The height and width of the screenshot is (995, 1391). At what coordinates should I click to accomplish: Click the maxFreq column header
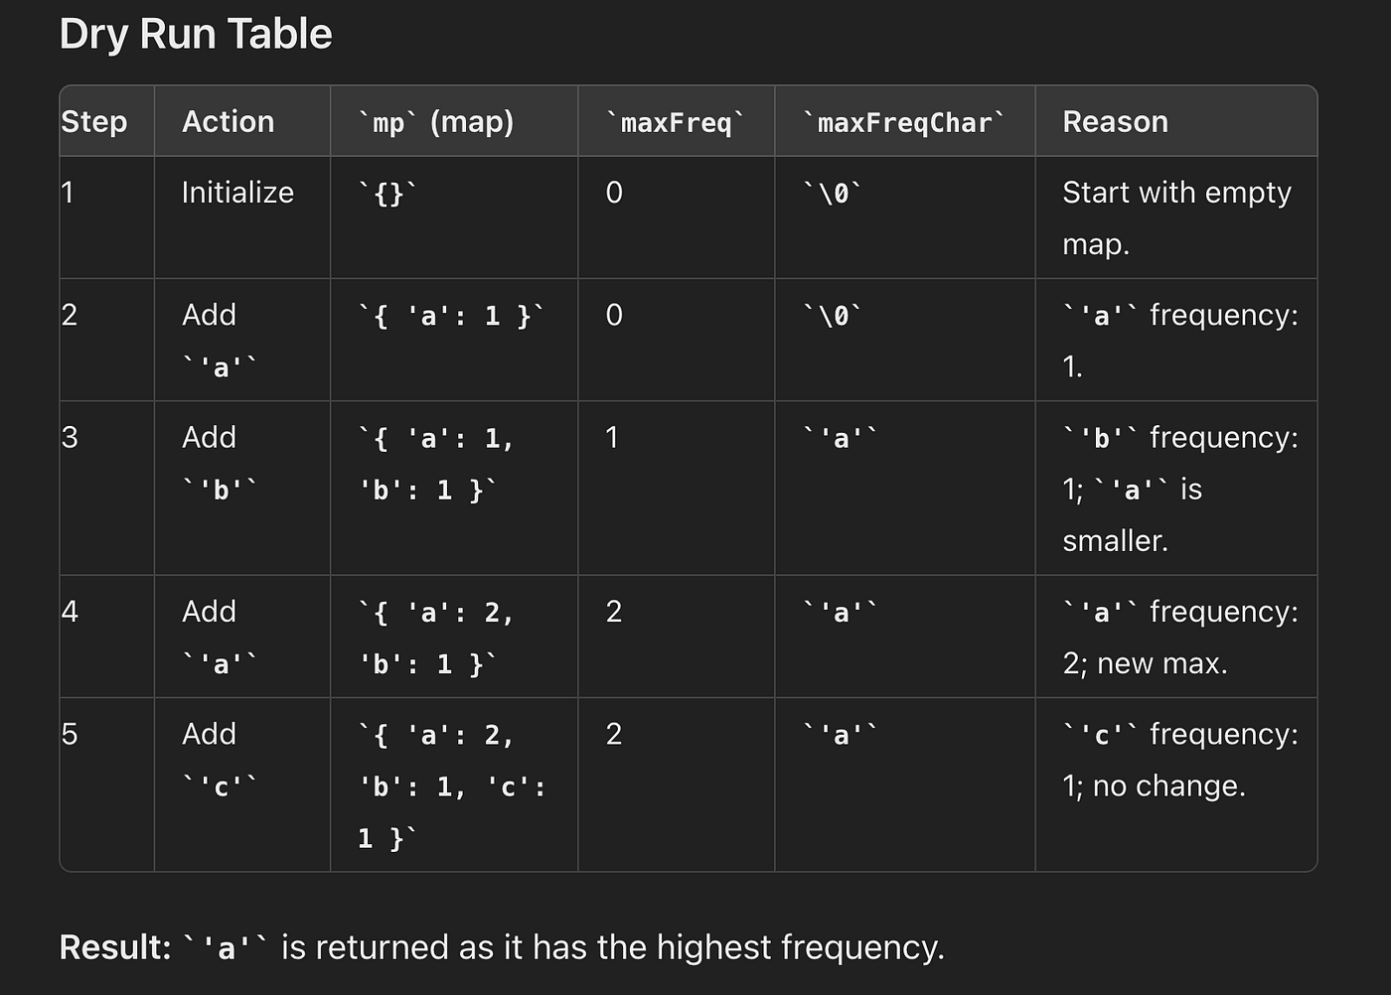click(x=676, y=122)
